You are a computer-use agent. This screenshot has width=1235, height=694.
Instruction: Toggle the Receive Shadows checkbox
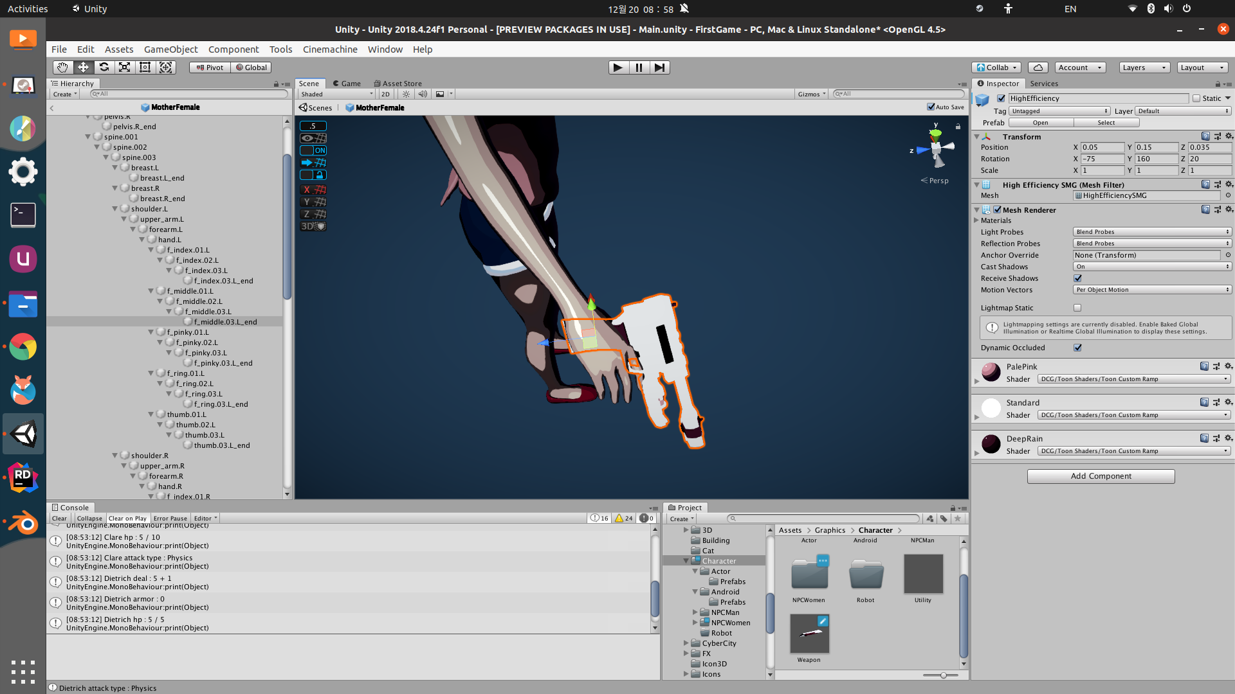1078,278
